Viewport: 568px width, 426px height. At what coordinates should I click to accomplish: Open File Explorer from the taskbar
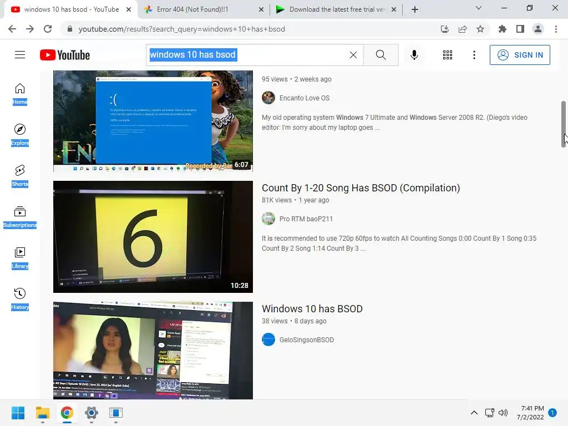coord(42,413)
